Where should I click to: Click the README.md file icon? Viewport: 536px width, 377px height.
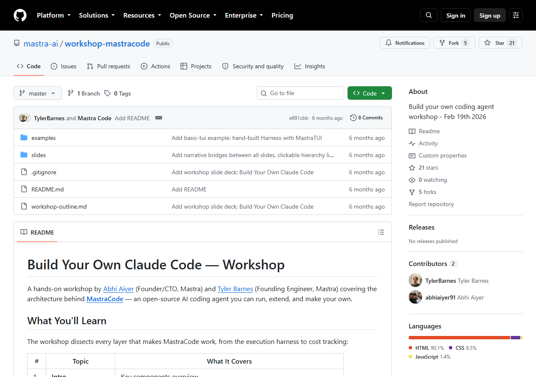pos(24,189)
